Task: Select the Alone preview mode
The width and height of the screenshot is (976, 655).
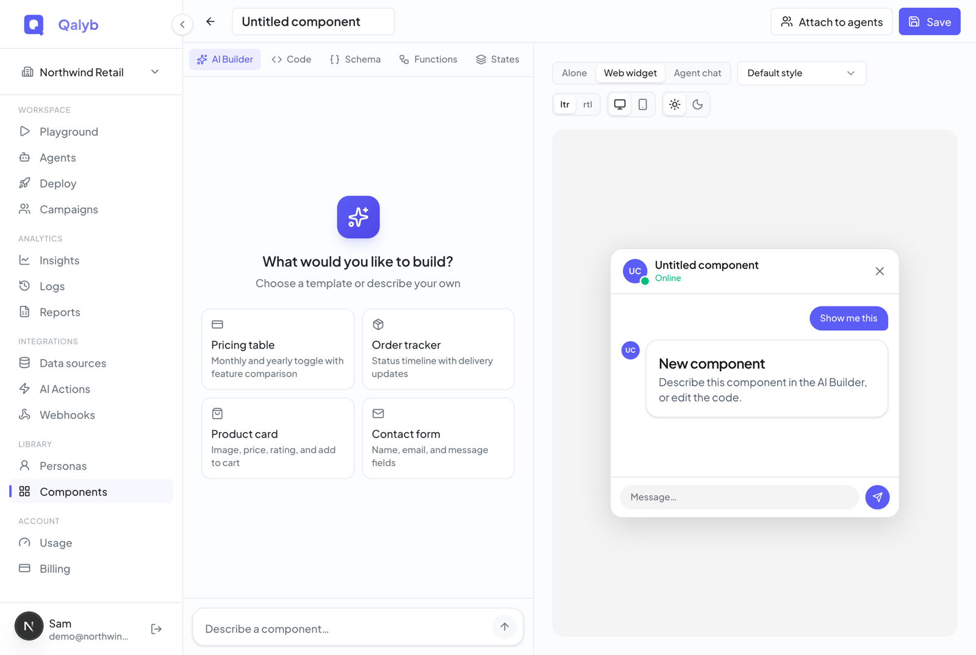Action: (574, 73)
